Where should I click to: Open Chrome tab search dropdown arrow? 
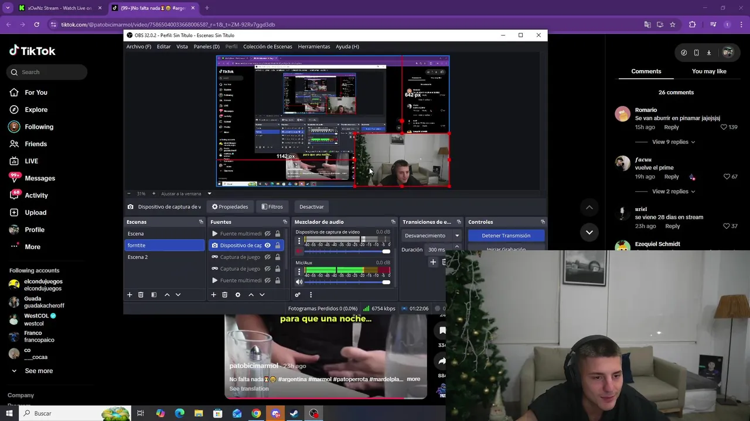pos(8,8)
